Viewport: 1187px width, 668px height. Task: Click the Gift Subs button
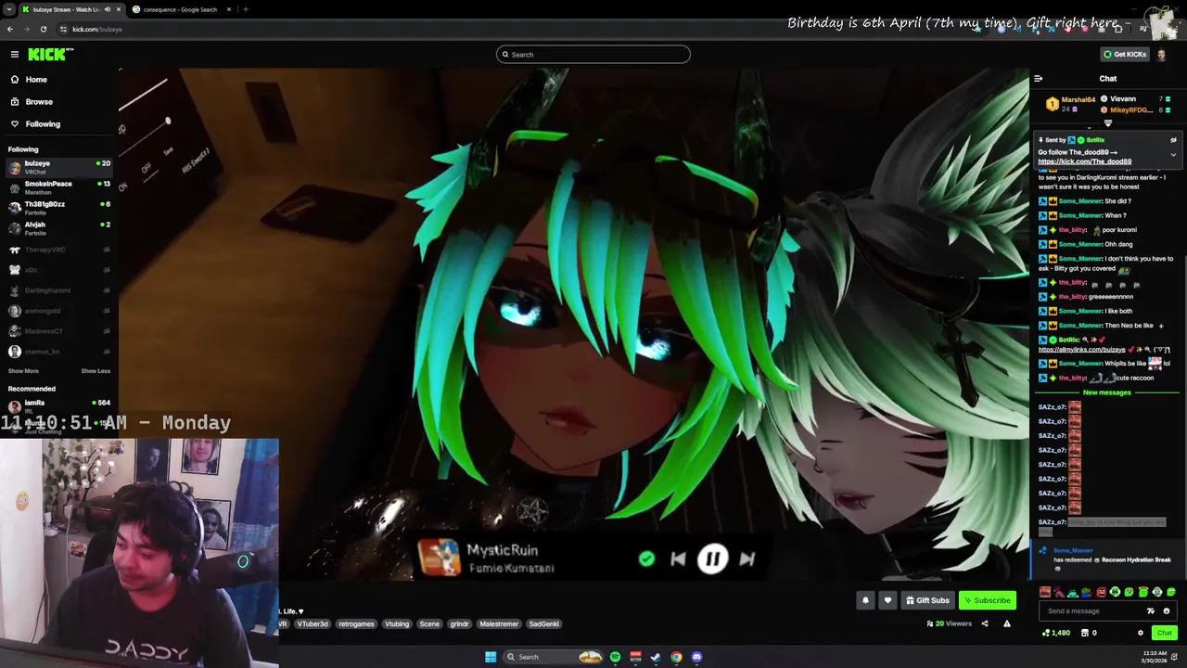pyautogui.click(x=927, y=600)
